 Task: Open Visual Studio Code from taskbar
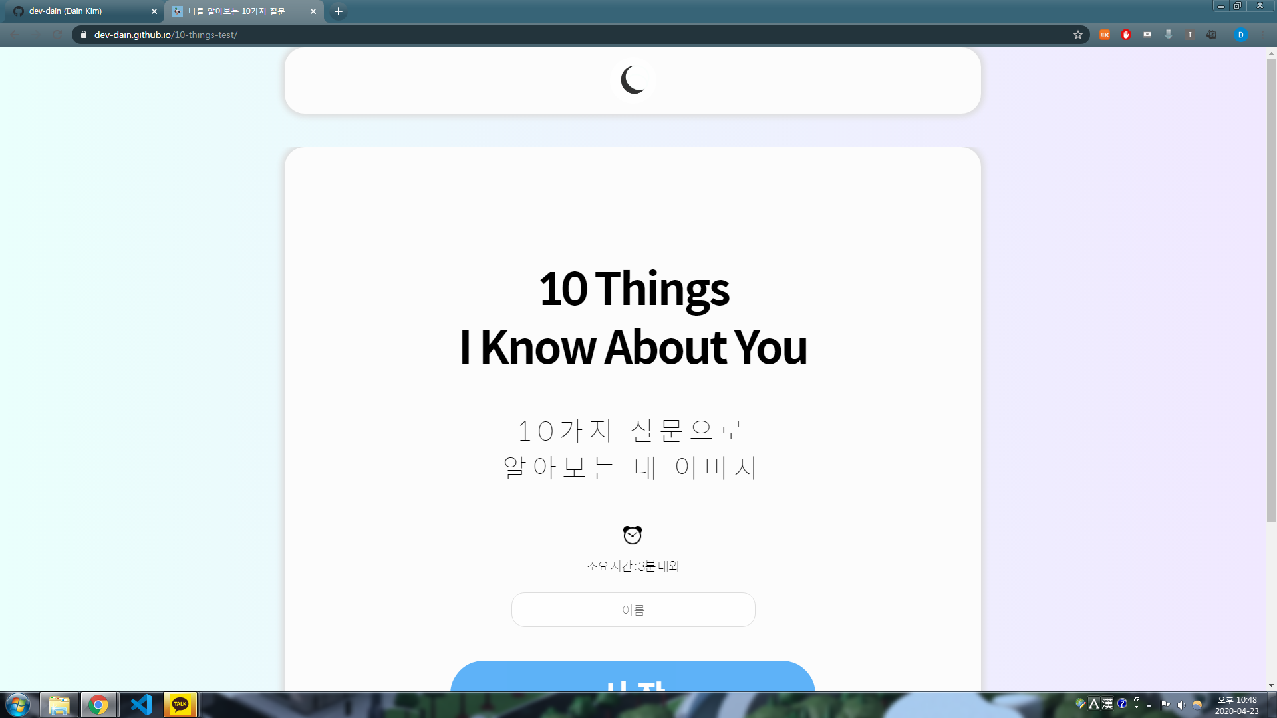(x=141, y=705)
